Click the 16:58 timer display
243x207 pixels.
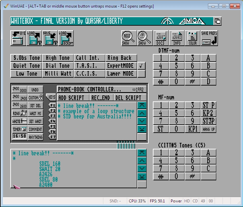(x=19, y=136)
